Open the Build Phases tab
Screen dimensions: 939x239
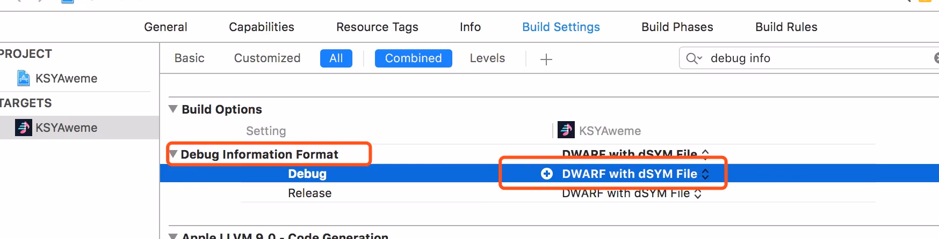pyautogui.click(x=677, y=27)
